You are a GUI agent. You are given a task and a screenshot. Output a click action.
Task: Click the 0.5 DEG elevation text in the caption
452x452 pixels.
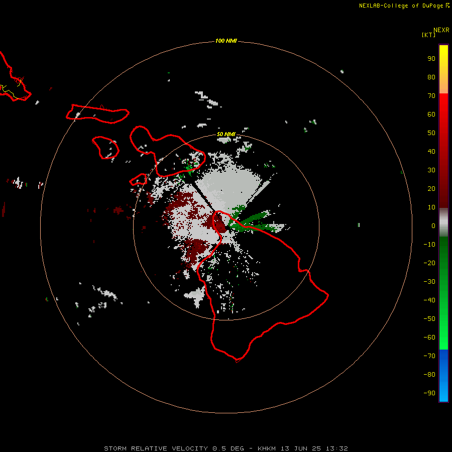point(228,448)
